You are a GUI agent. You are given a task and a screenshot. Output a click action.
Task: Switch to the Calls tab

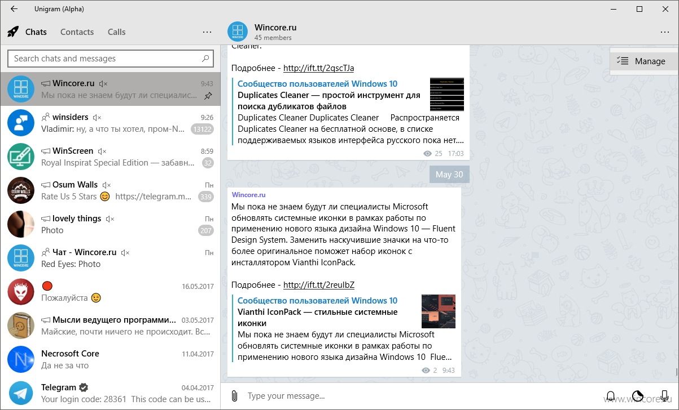pos(117,32)
